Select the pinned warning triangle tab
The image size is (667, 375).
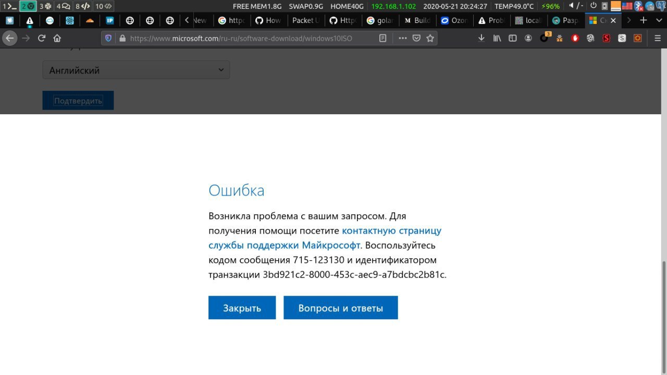pyautogui.click(x=30, y=20)
